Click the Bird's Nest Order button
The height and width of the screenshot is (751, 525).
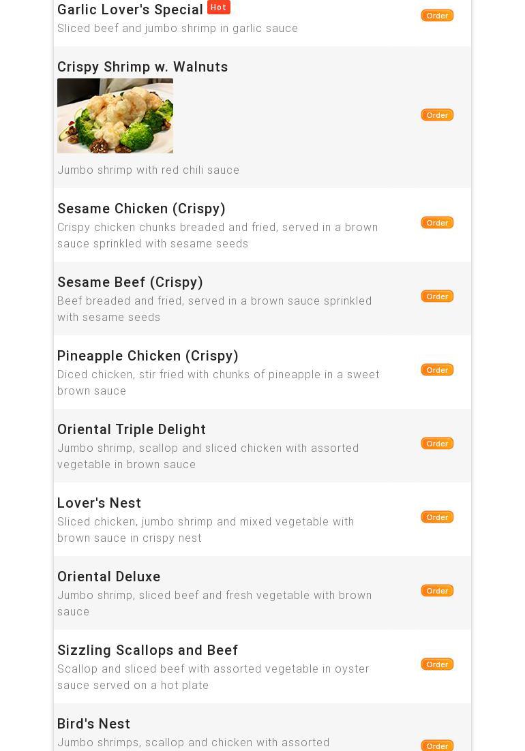click(437, 746)
